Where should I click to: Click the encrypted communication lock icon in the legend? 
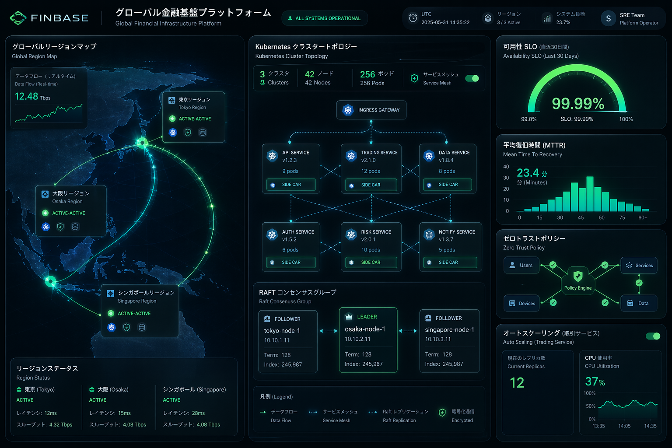point(442,413)
